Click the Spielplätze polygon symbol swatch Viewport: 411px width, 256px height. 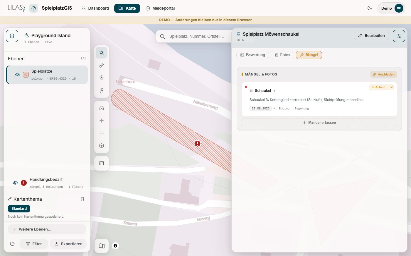point(26,75)
